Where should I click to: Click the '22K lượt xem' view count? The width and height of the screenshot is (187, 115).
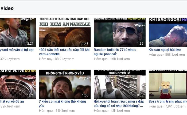tap(10, 106)
